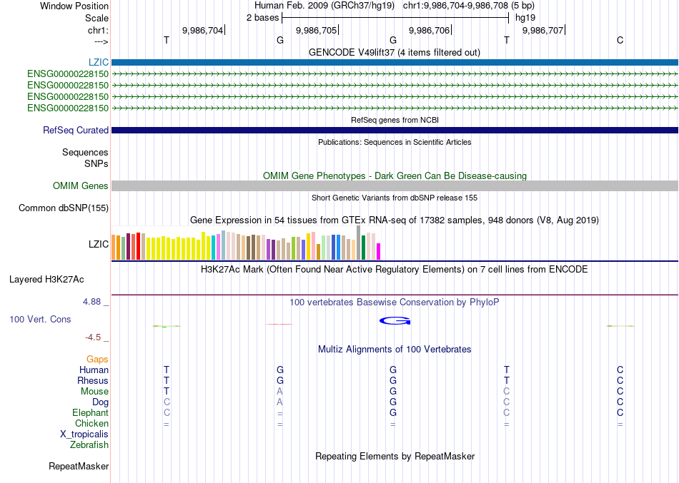Screen dimensions: 679x483
Task: Click the 100 Vert. Cons track label
Action: 40,319
